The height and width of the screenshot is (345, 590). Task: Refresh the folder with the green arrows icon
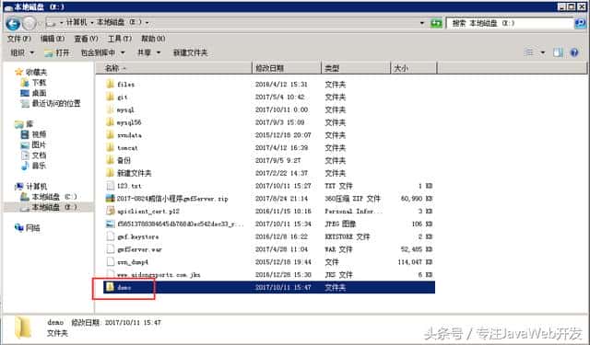point(436,23)
